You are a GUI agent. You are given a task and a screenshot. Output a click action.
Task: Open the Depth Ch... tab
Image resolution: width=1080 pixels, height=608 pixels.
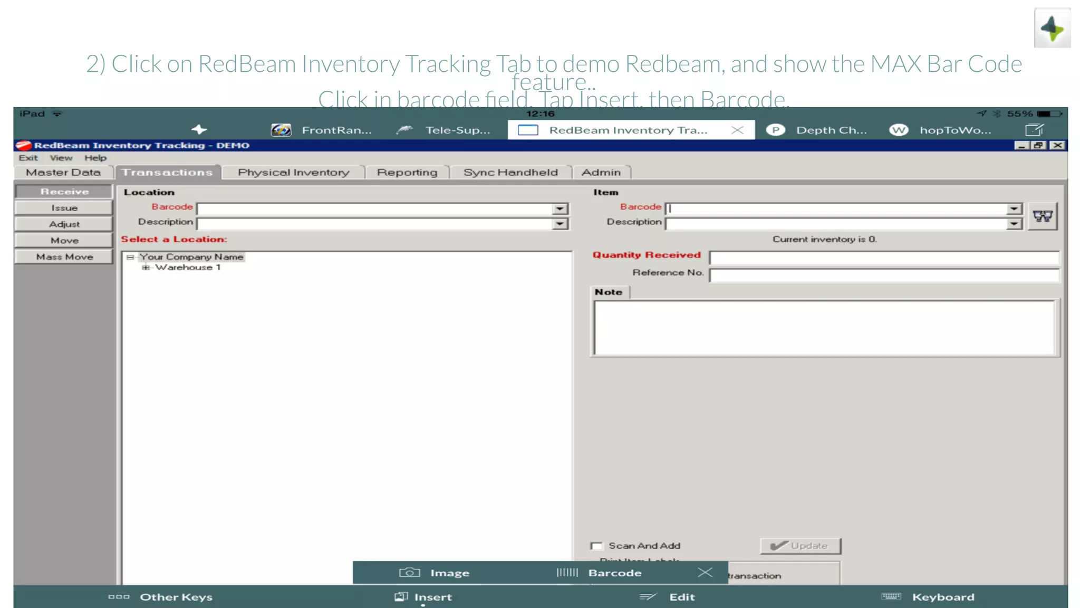point(816,130)
